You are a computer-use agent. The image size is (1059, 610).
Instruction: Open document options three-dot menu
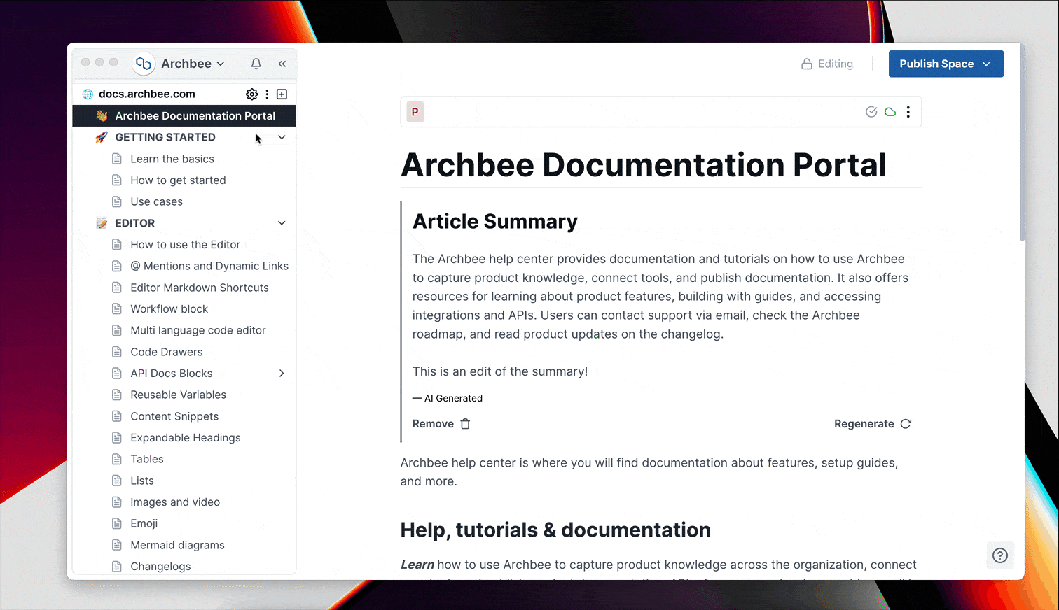[x=908, y=112]
